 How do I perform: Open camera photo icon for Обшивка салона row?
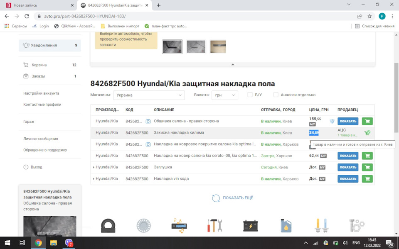(148, 121)
